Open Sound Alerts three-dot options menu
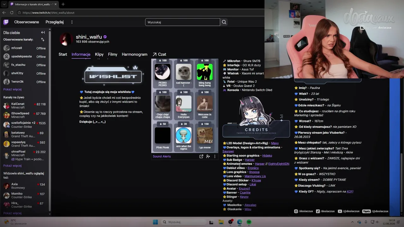Viewport: 404px width, 227px height. coord(215,156)
